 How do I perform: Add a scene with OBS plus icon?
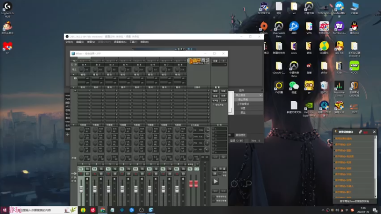click(68, 134)
